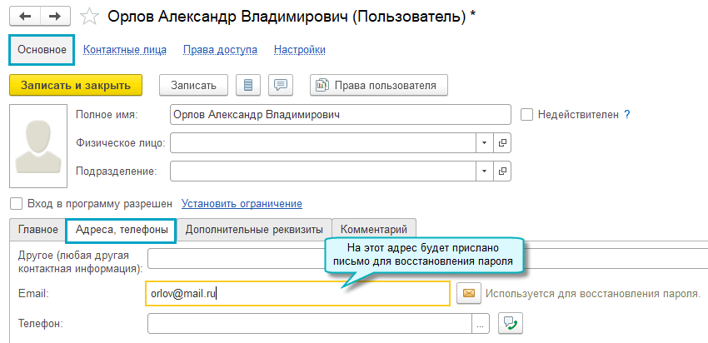Viewport: 708px width, 343px height.
Task: Toggle the Недействителен checkbox
Action: [x=526, y=115]
